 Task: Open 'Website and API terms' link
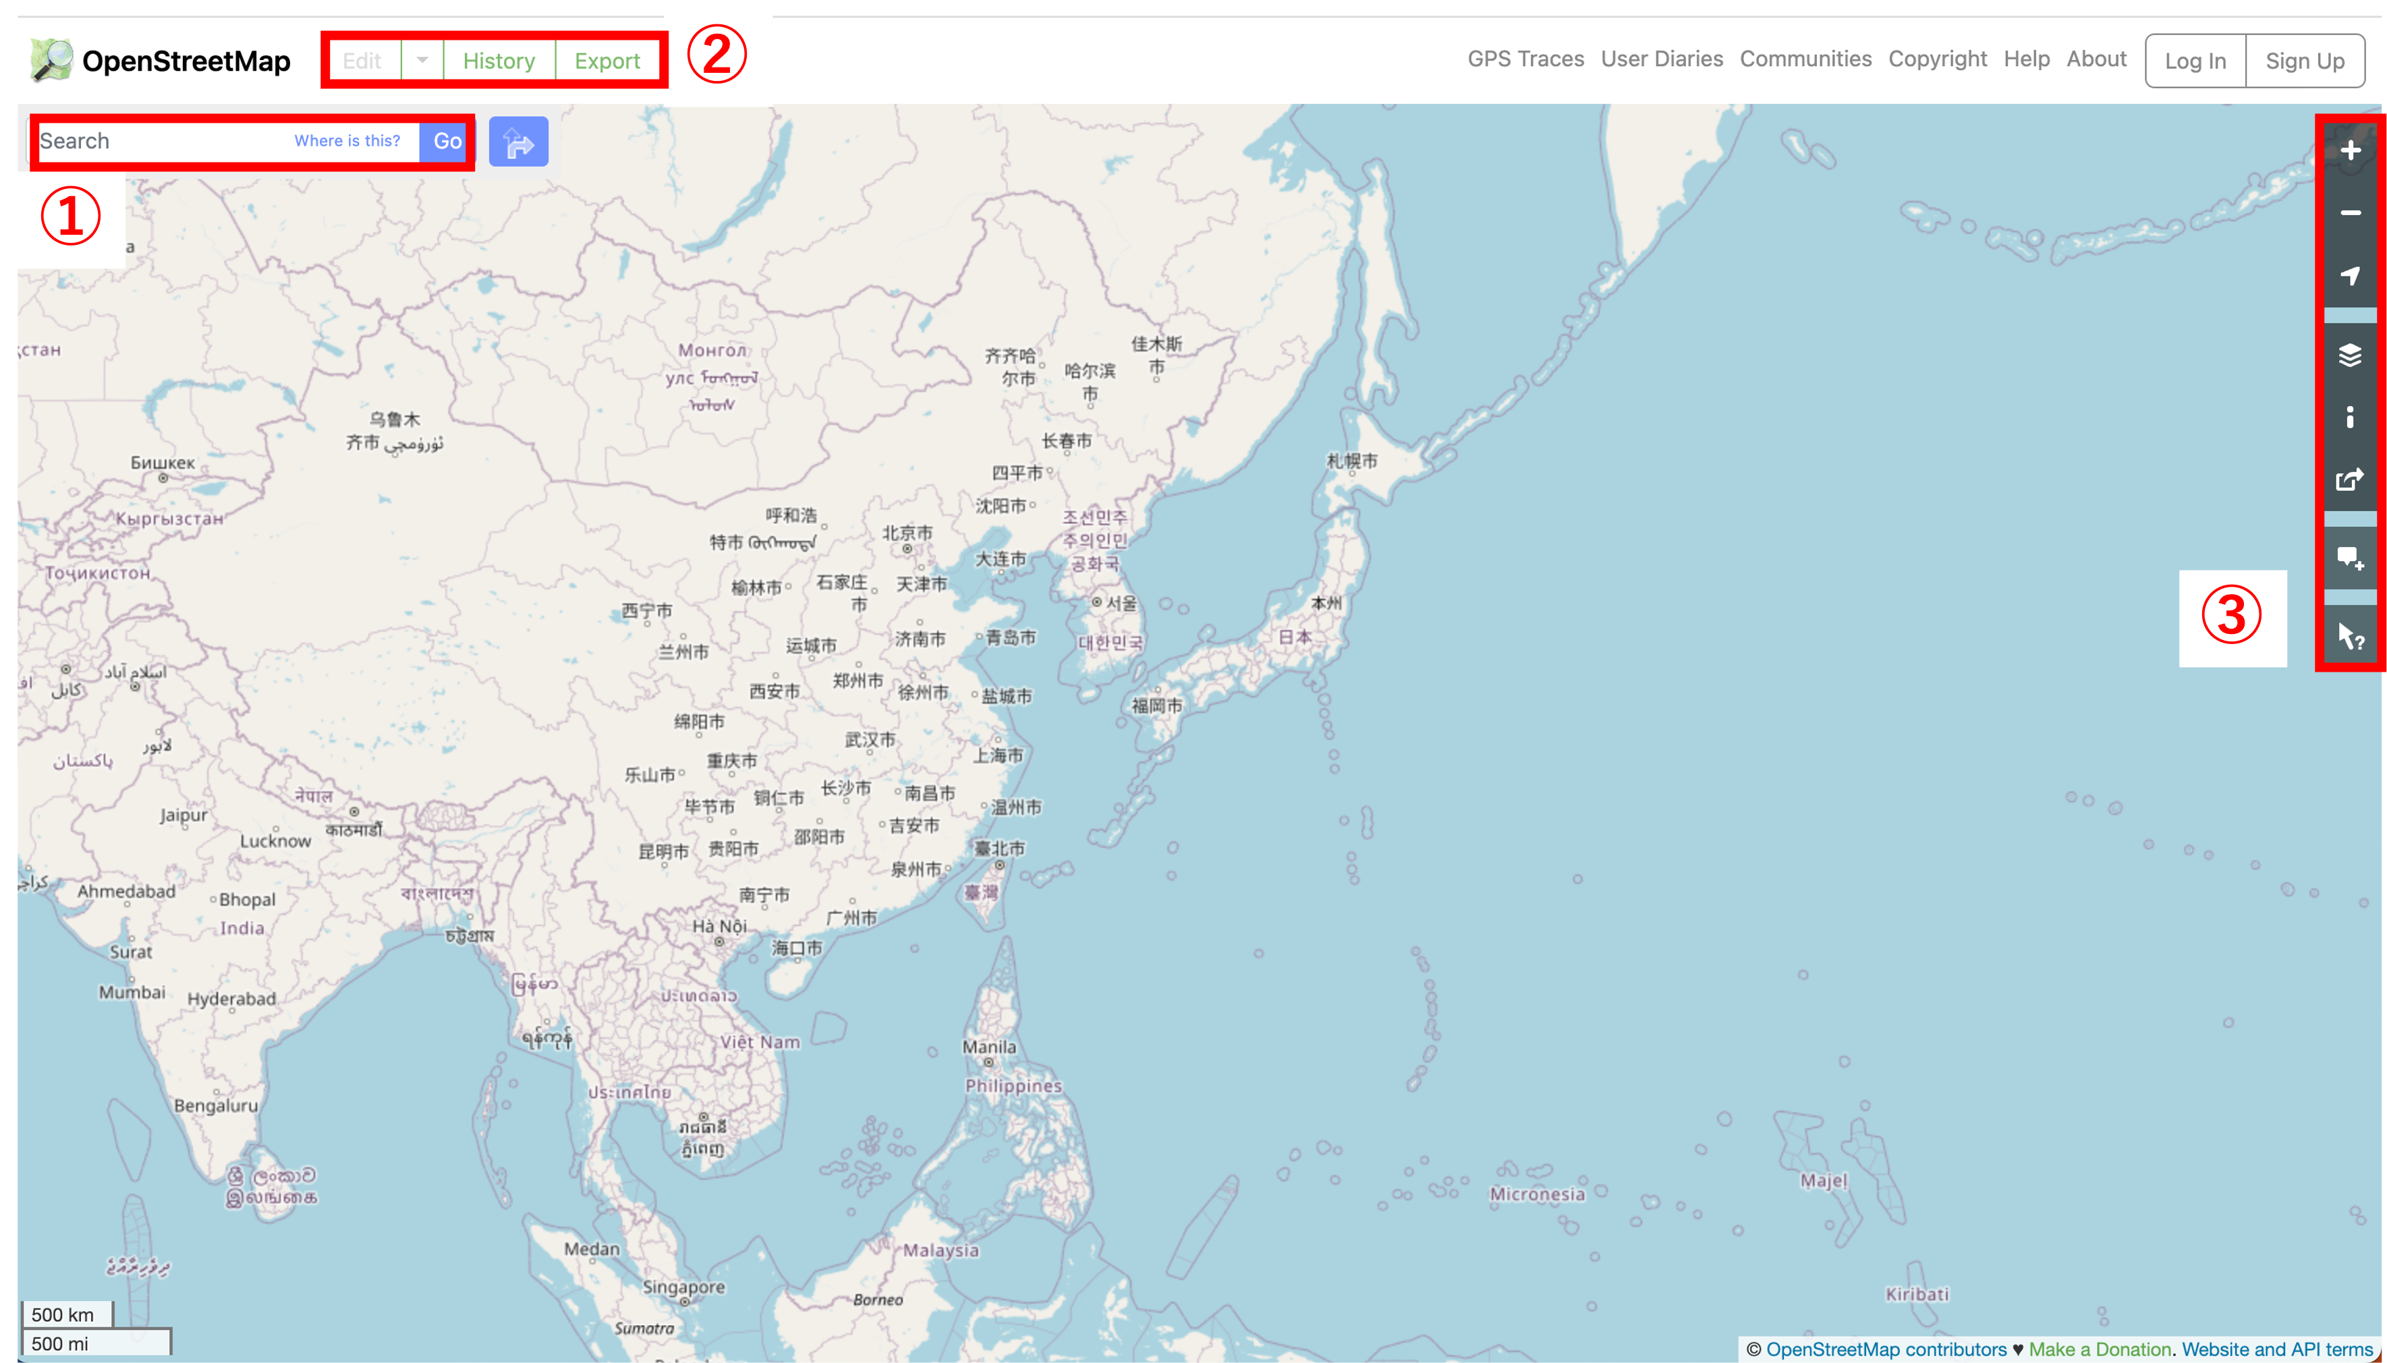click(2276, 1349)
